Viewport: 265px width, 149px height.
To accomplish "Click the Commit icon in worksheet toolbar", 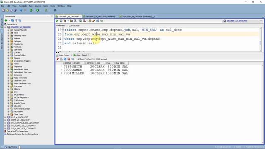I will pos(80,21).
